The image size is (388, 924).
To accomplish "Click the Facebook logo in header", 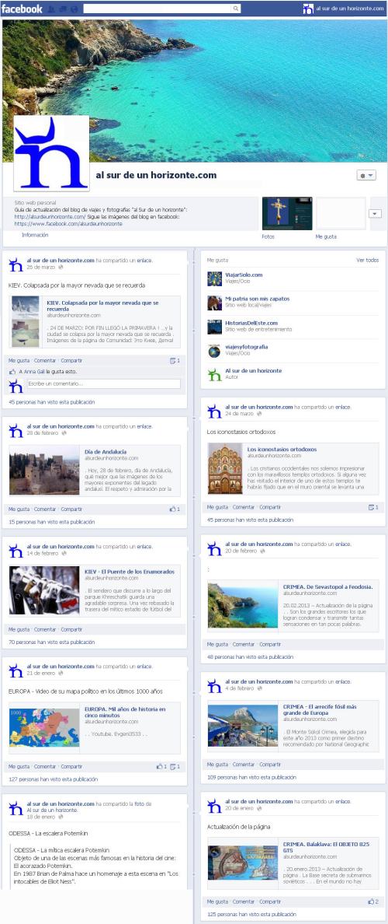I will 22,9.
